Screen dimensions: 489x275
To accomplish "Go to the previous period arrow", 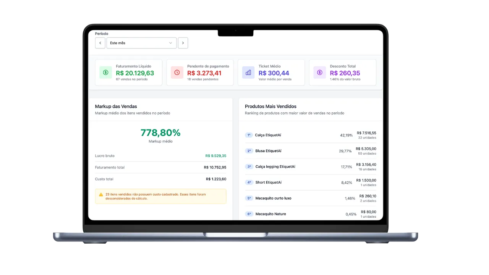I will click(100, 43).
